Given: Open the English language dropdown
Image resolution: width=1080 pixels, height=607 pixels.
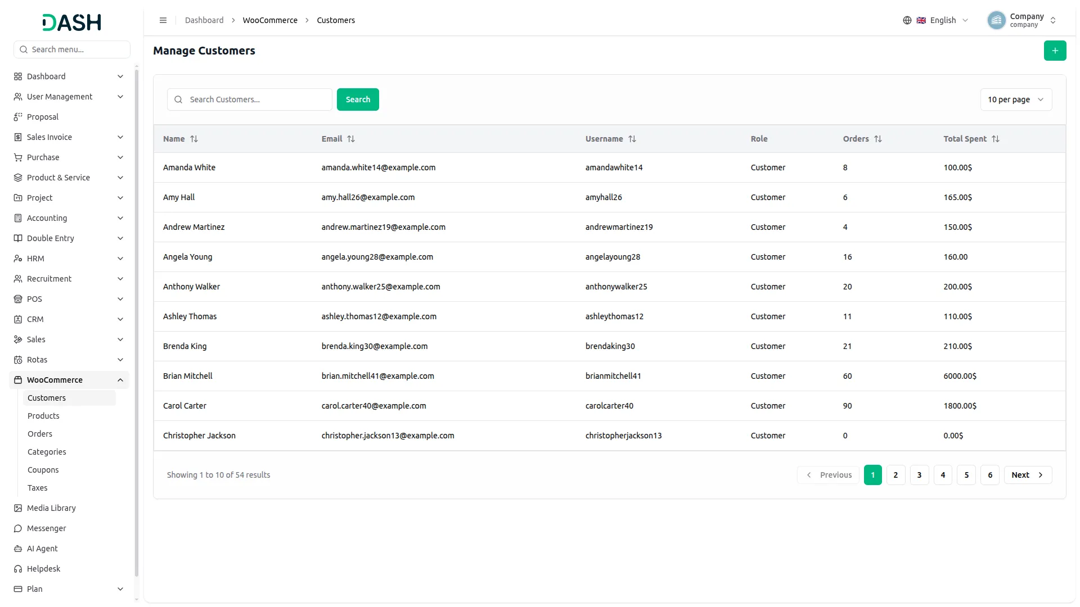Looking at the screenshot, I should click(942, 20).
